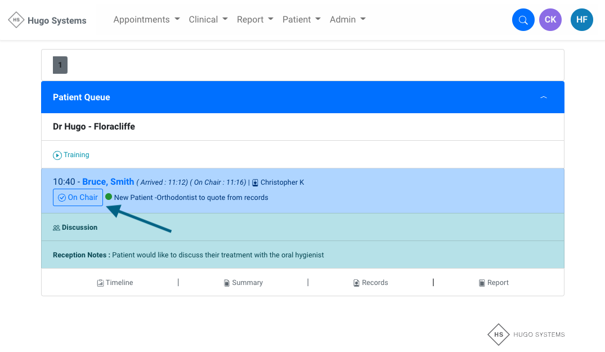Switch to the Records tab
605x352 pixels.
[371, 283]
